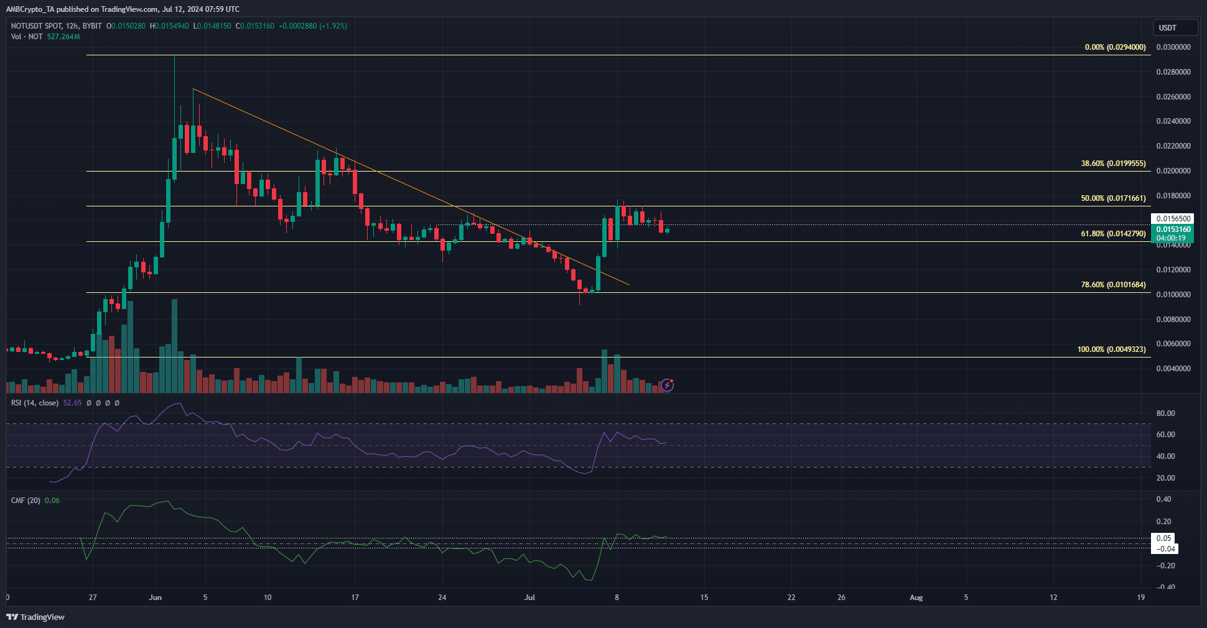Click the 'Jul' date on time axis
Viewport: 1207px width, 628px height.
[529, 598]
